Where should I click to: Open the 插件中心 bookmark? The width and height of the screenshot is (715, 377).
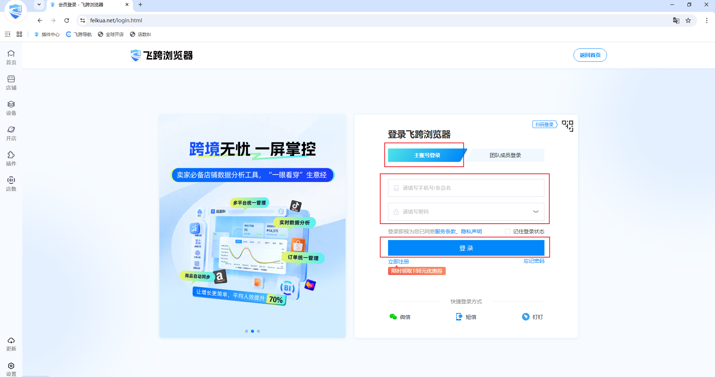click(x=47, y=34)
